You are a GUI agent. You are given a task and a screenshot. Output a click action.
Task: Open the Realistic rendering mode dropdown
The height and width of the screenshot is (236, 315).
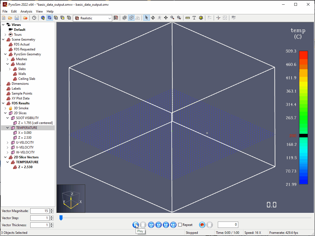(x=93, y=18)
